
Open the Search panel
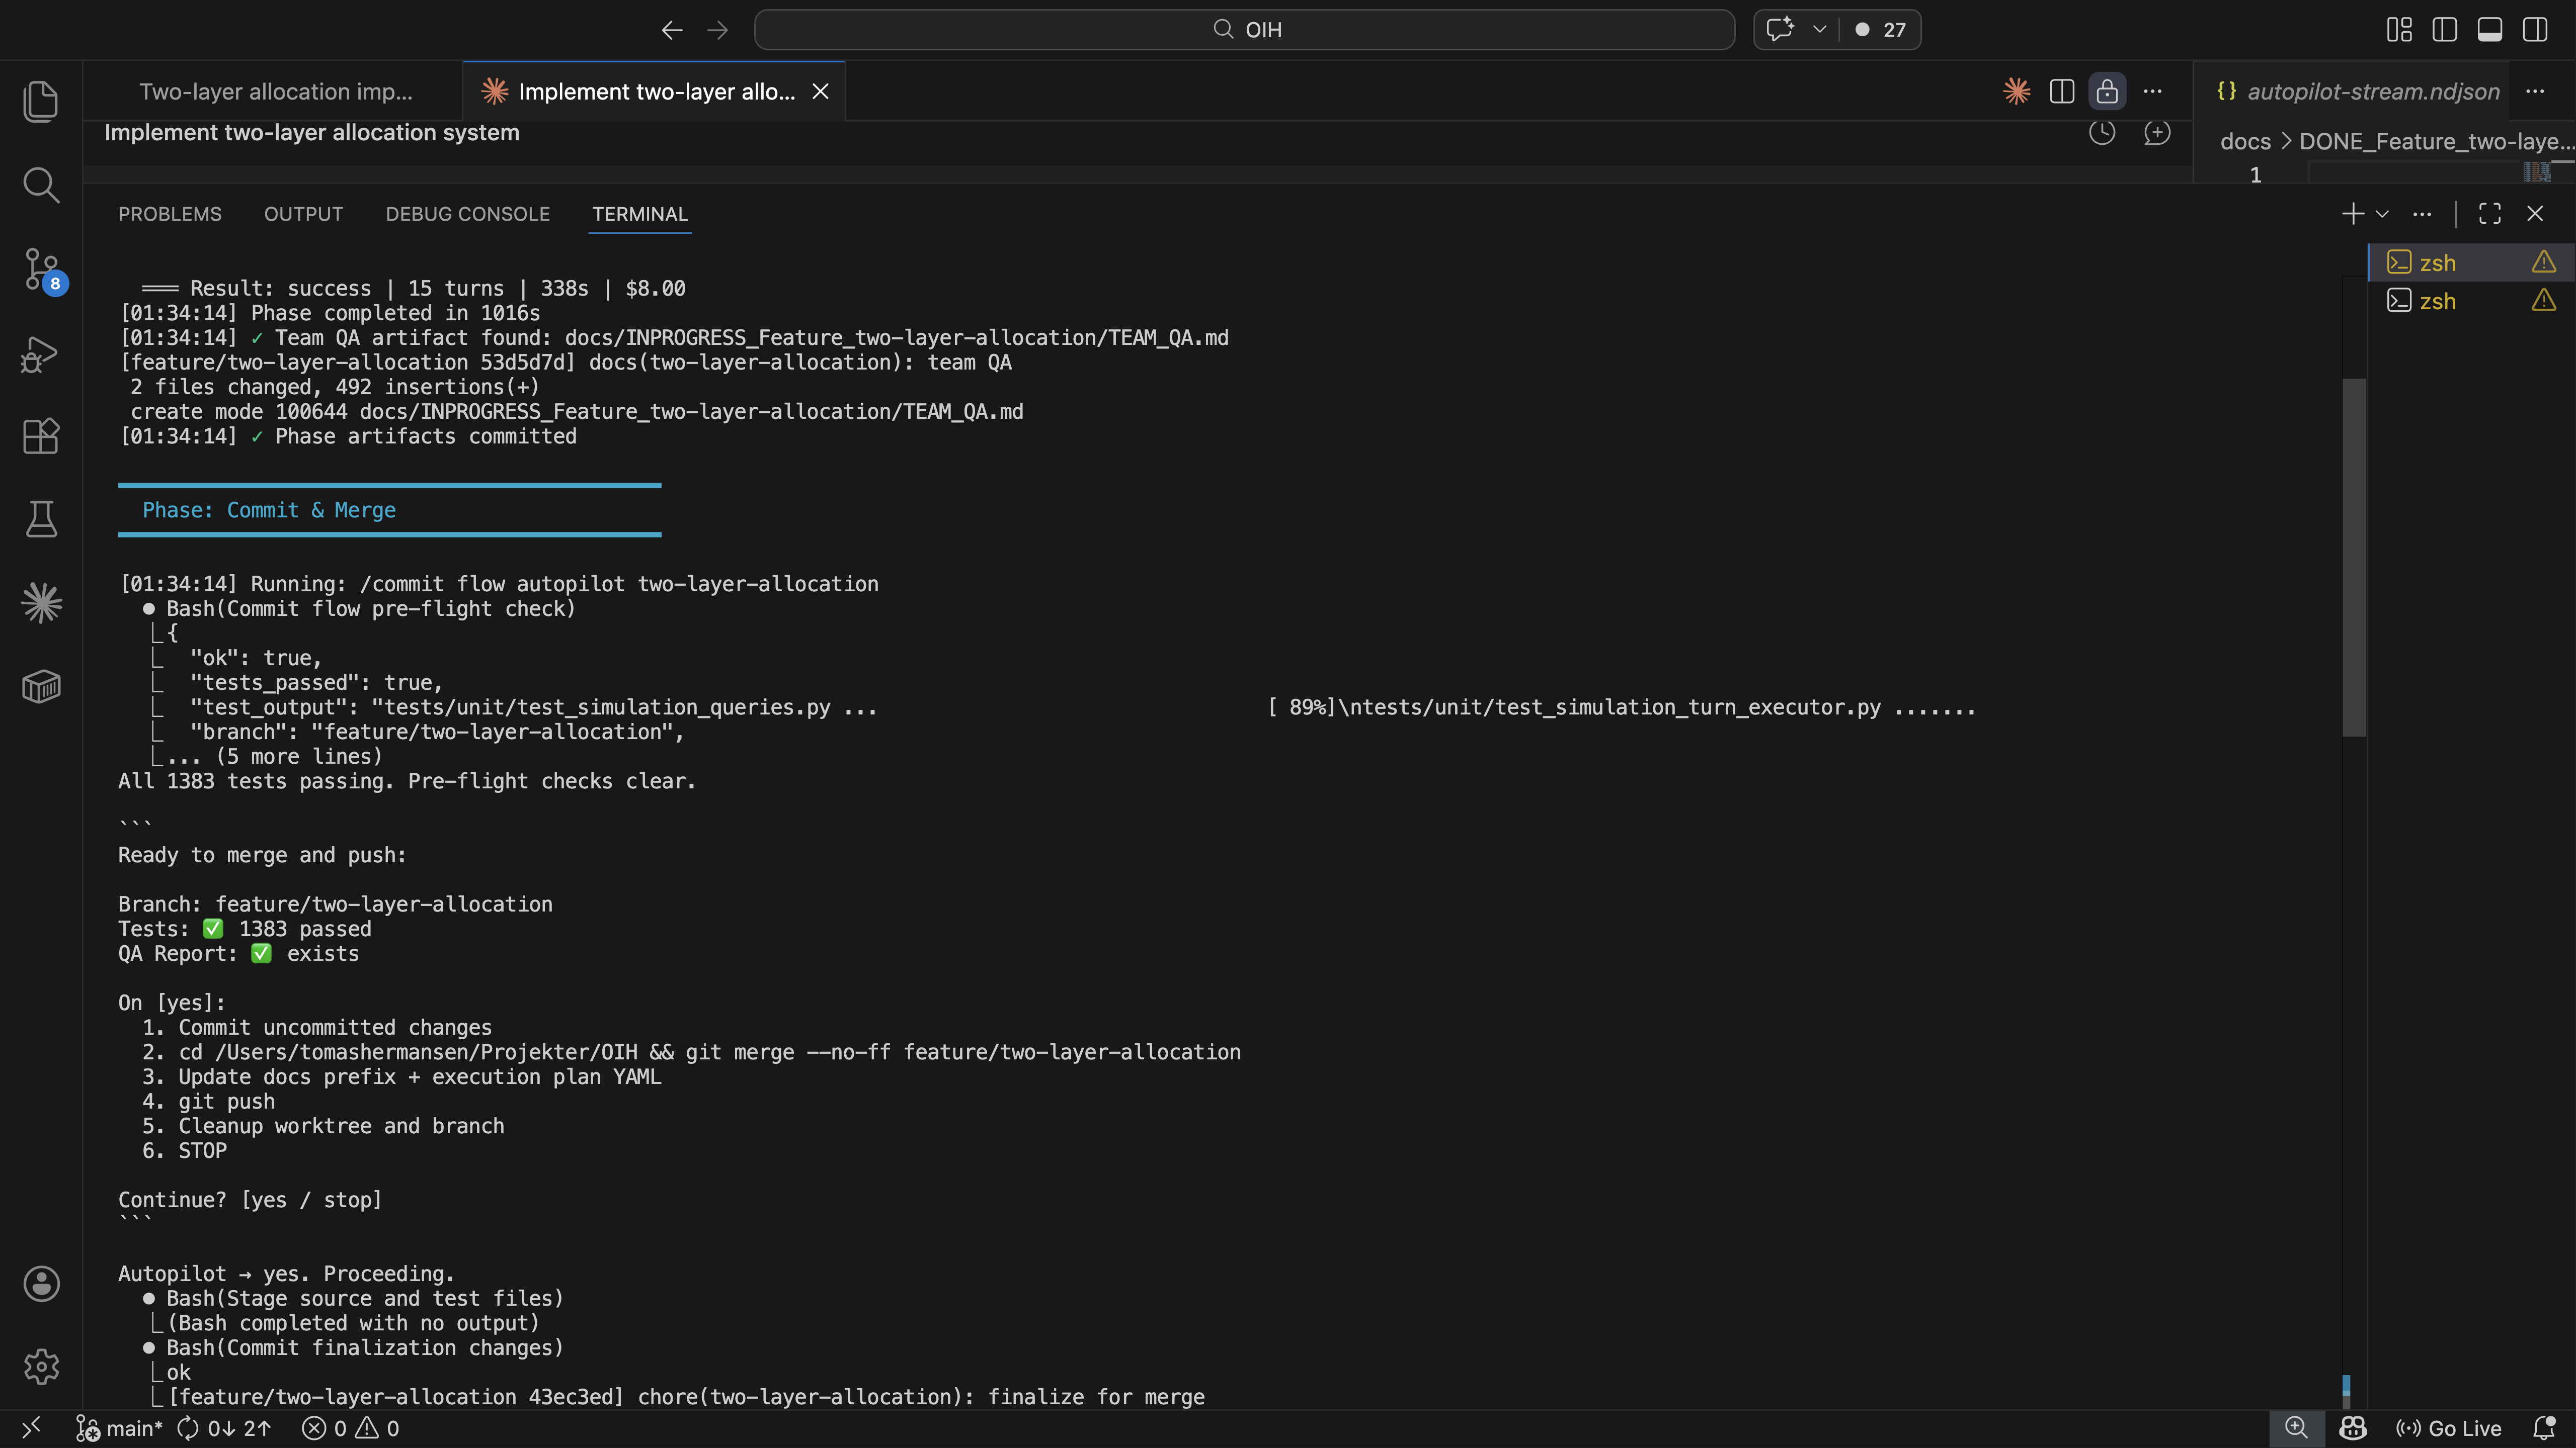tap(41, 185)
